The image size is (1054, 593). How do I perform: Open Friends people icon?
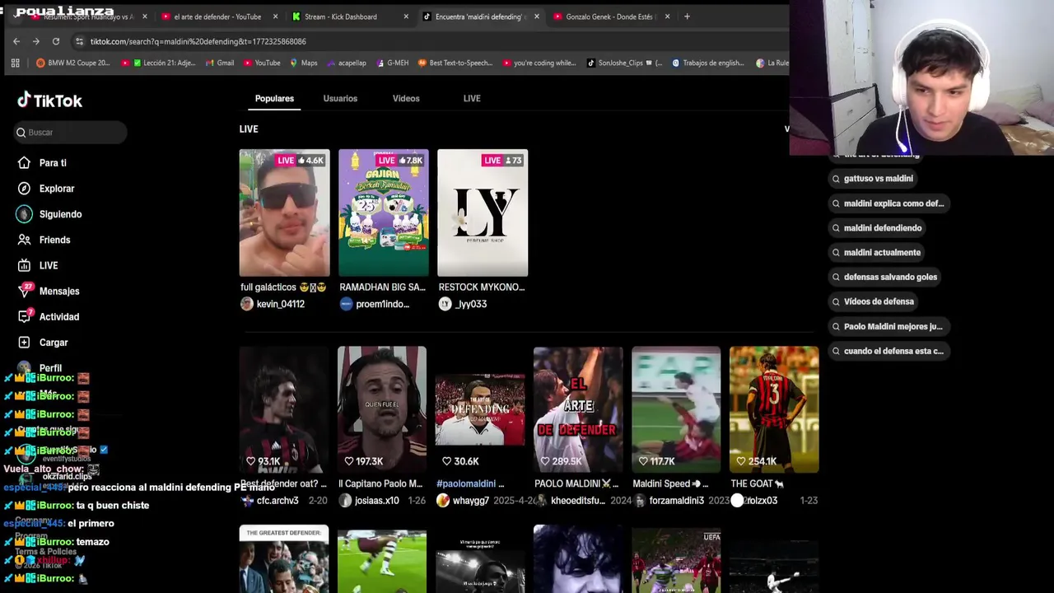point(24,240)
